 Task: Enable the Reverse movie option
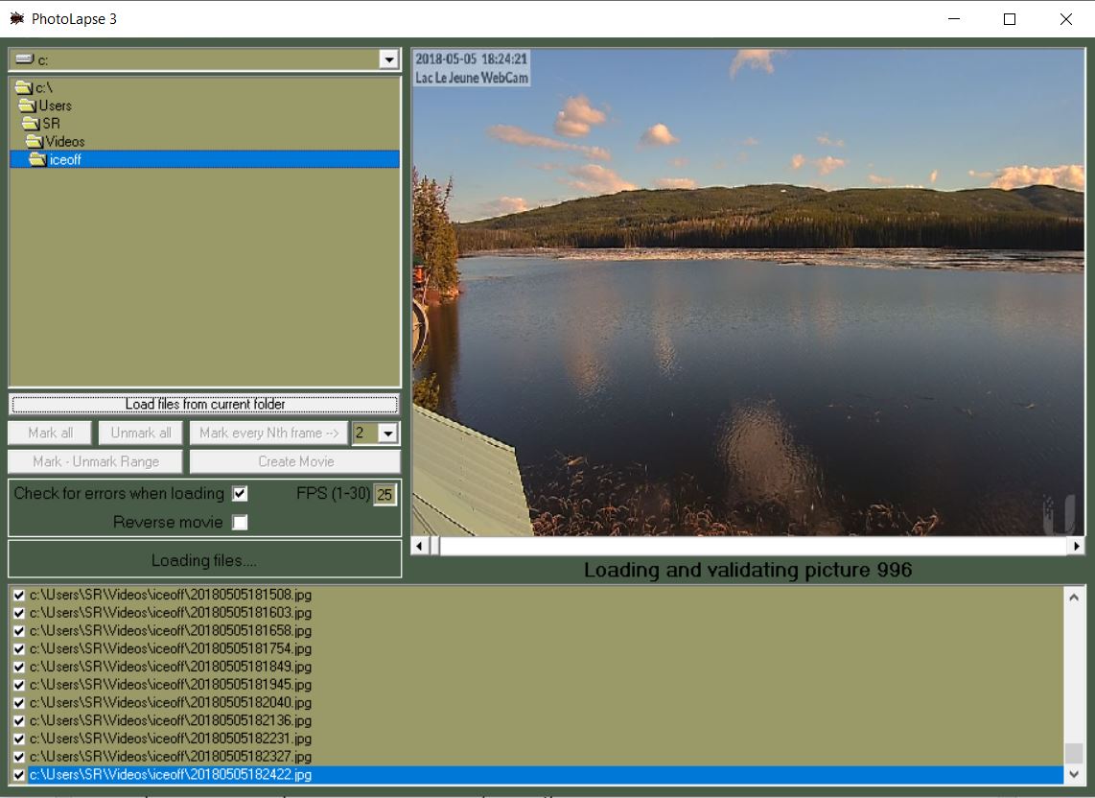(241, 522)
